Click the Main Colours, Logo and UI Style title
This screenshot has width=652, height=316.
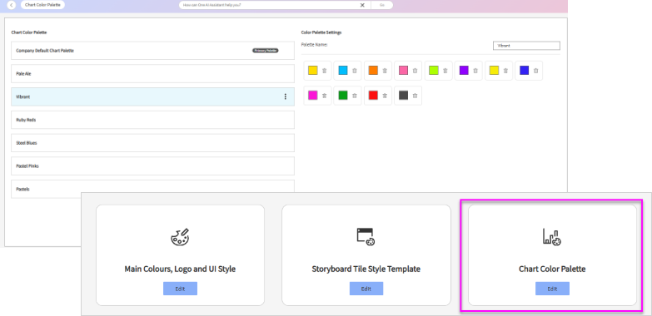(180, 269)
